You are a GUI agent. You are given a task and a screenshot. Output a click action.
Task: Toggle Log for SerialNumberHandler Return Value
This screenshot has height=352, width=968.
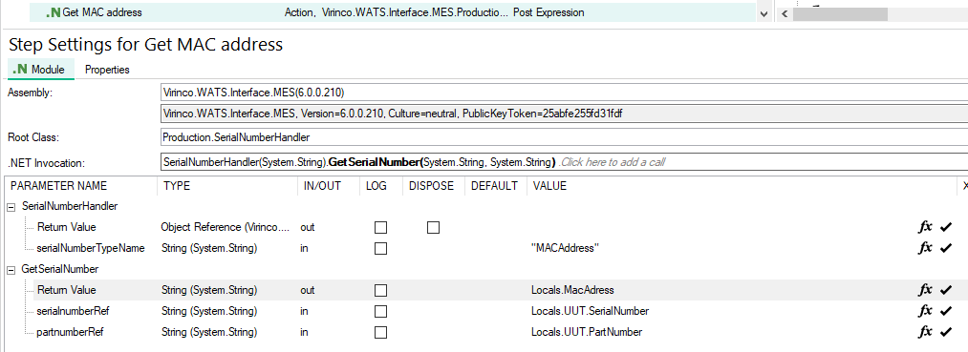point(381,227)
